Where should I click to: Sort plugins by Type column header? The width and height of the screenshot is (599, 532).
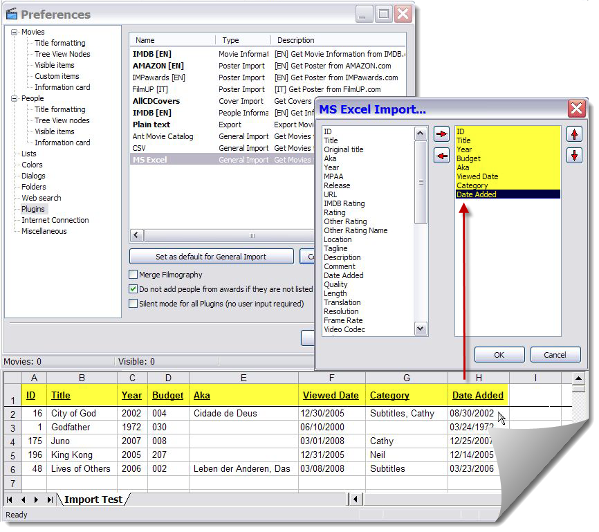[243, 40]
